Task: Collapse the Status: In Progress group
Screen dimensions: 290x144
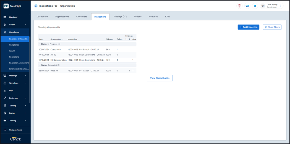Action: pyautogui.click(x=39, y=44)
